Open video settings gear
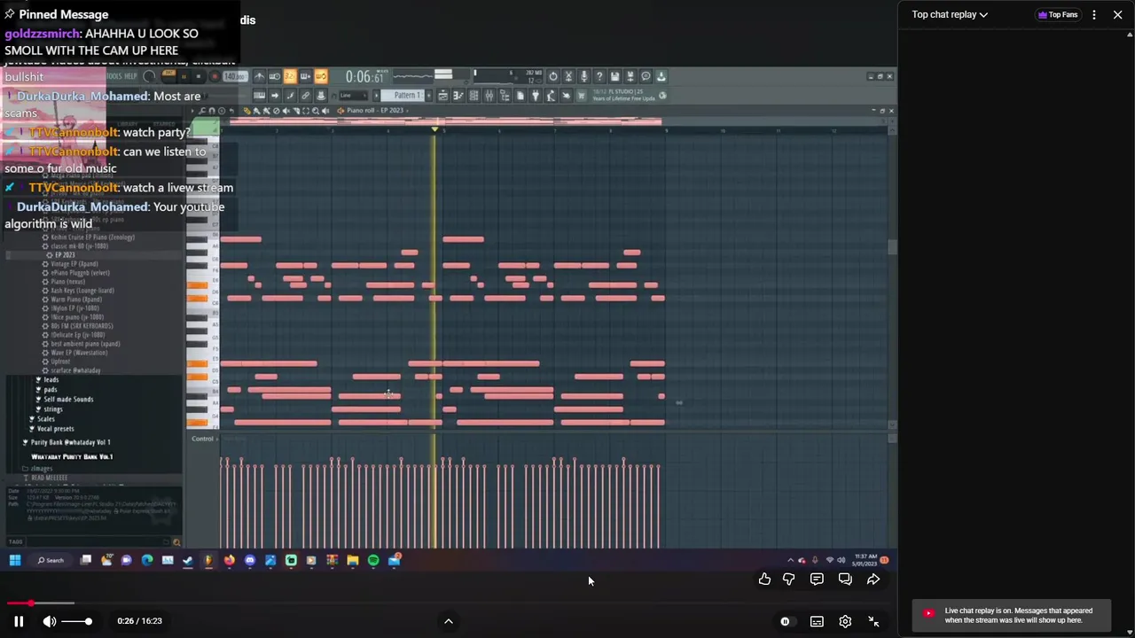Image resolution: width=1135 pixels, height=638 pixels. [845, 621]
